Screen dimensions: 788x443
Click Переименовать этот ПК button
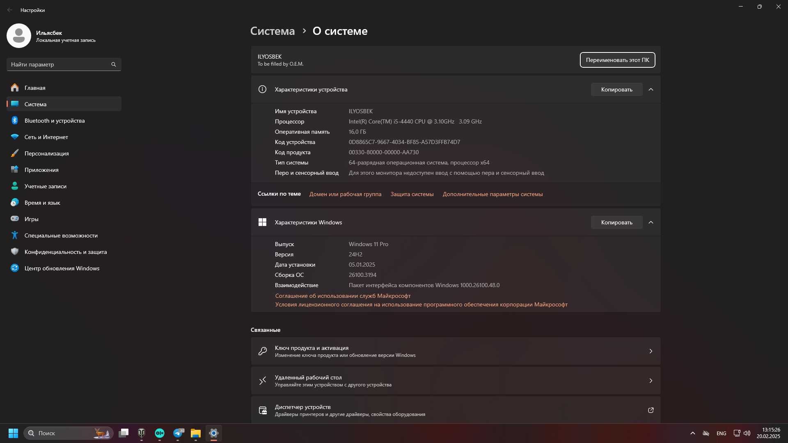pyautogui.click(x=617, y=60)
